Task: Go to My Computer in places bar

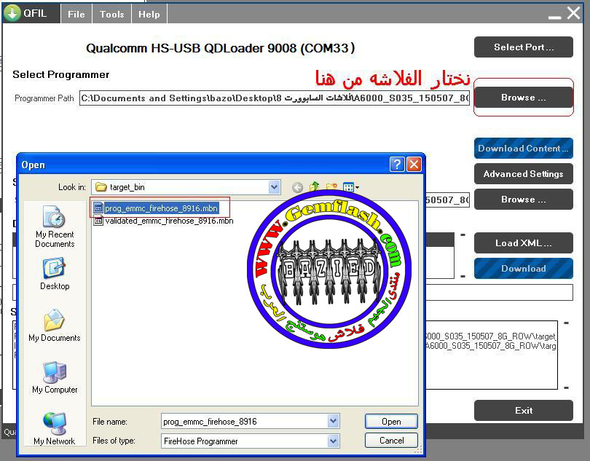Action: 55,377
